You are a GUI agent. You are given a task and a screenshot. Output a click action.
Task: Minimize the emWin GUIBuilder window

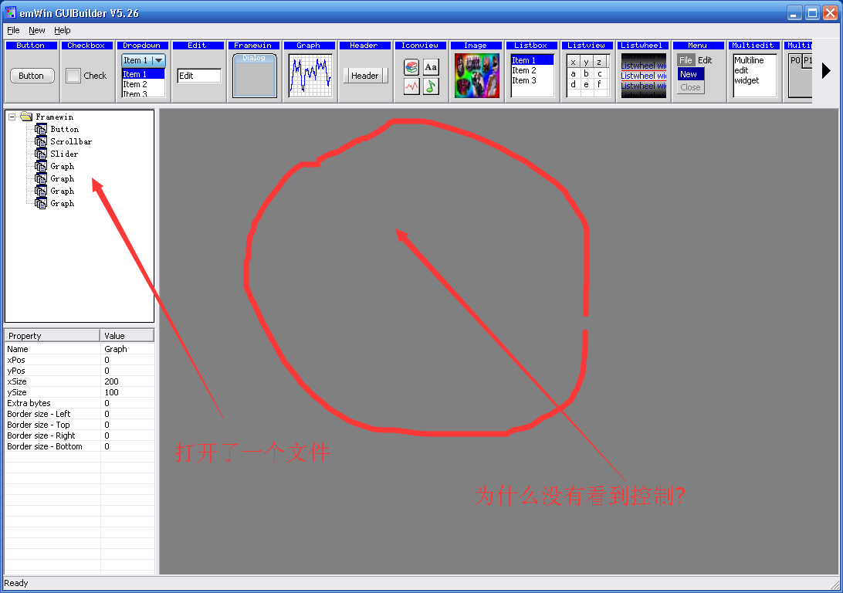click(794, 12)
